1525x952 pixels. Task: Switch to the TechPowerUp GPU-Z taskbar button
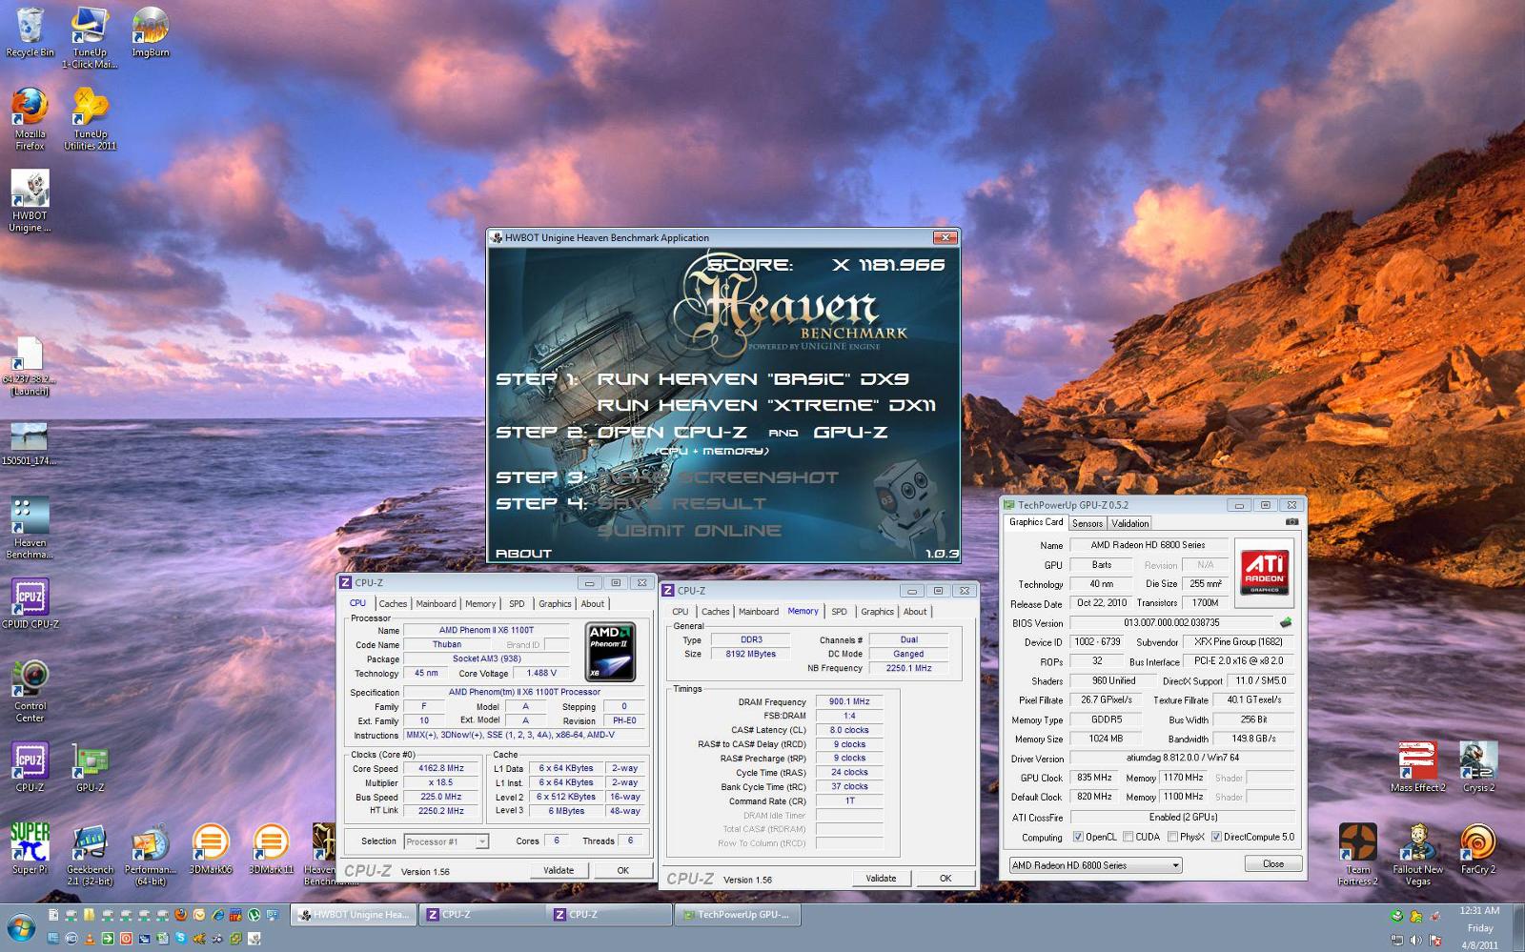[737, 915]
